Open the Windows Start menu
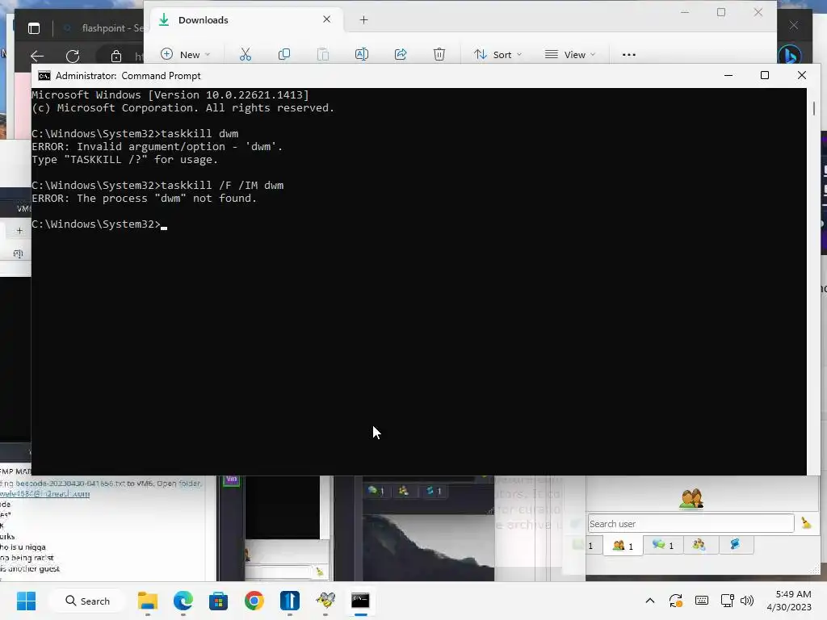827x620 pixels. 26,601
